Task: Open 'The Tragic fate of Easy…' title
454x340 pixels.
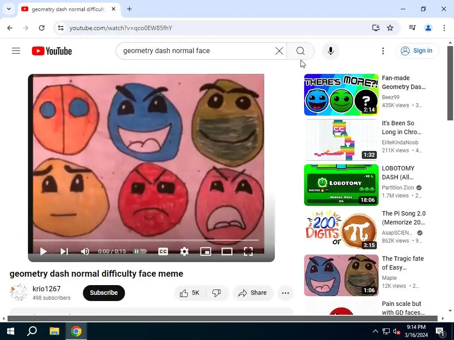Action: pos(403,263)
